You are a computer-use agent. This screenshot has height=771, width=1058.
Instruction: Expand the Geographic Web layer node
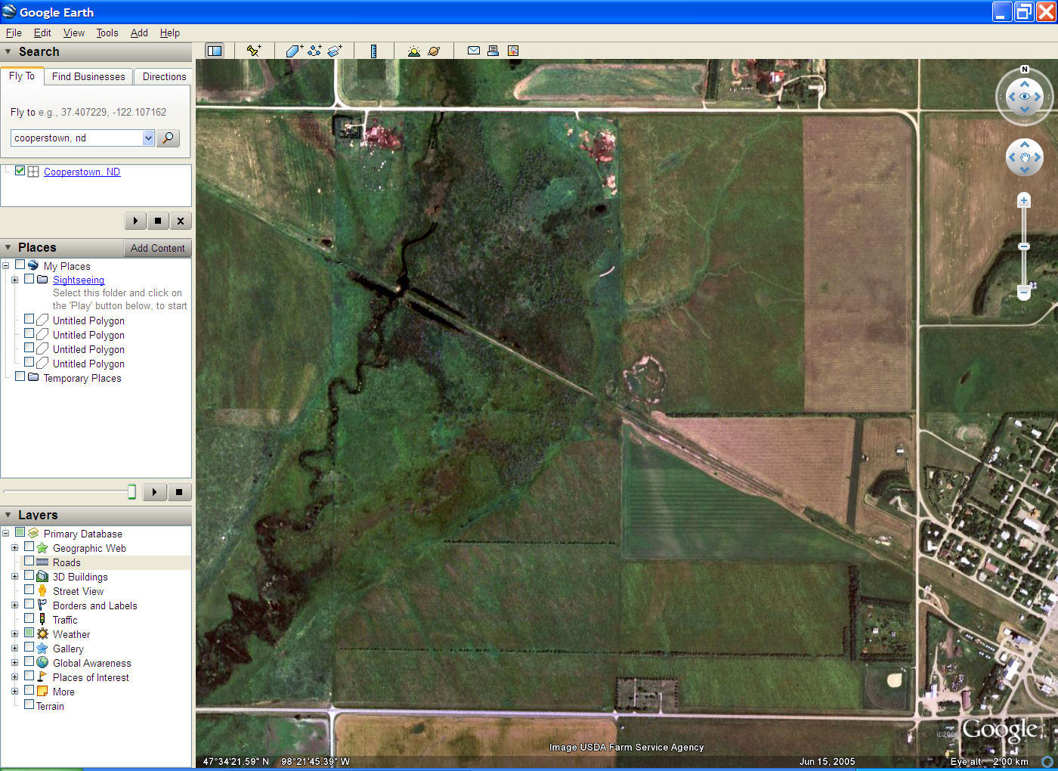click(x=14, y=547)
